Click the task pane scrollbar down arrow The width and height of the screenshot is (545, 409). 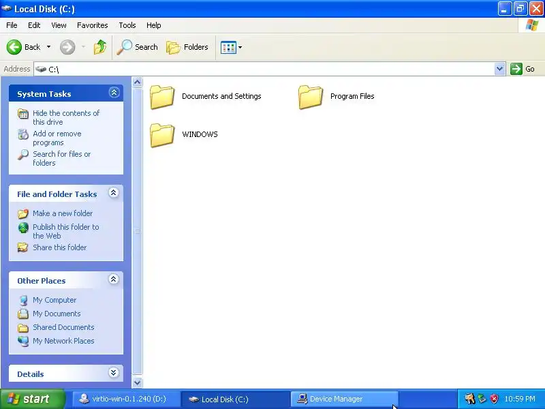138,382
